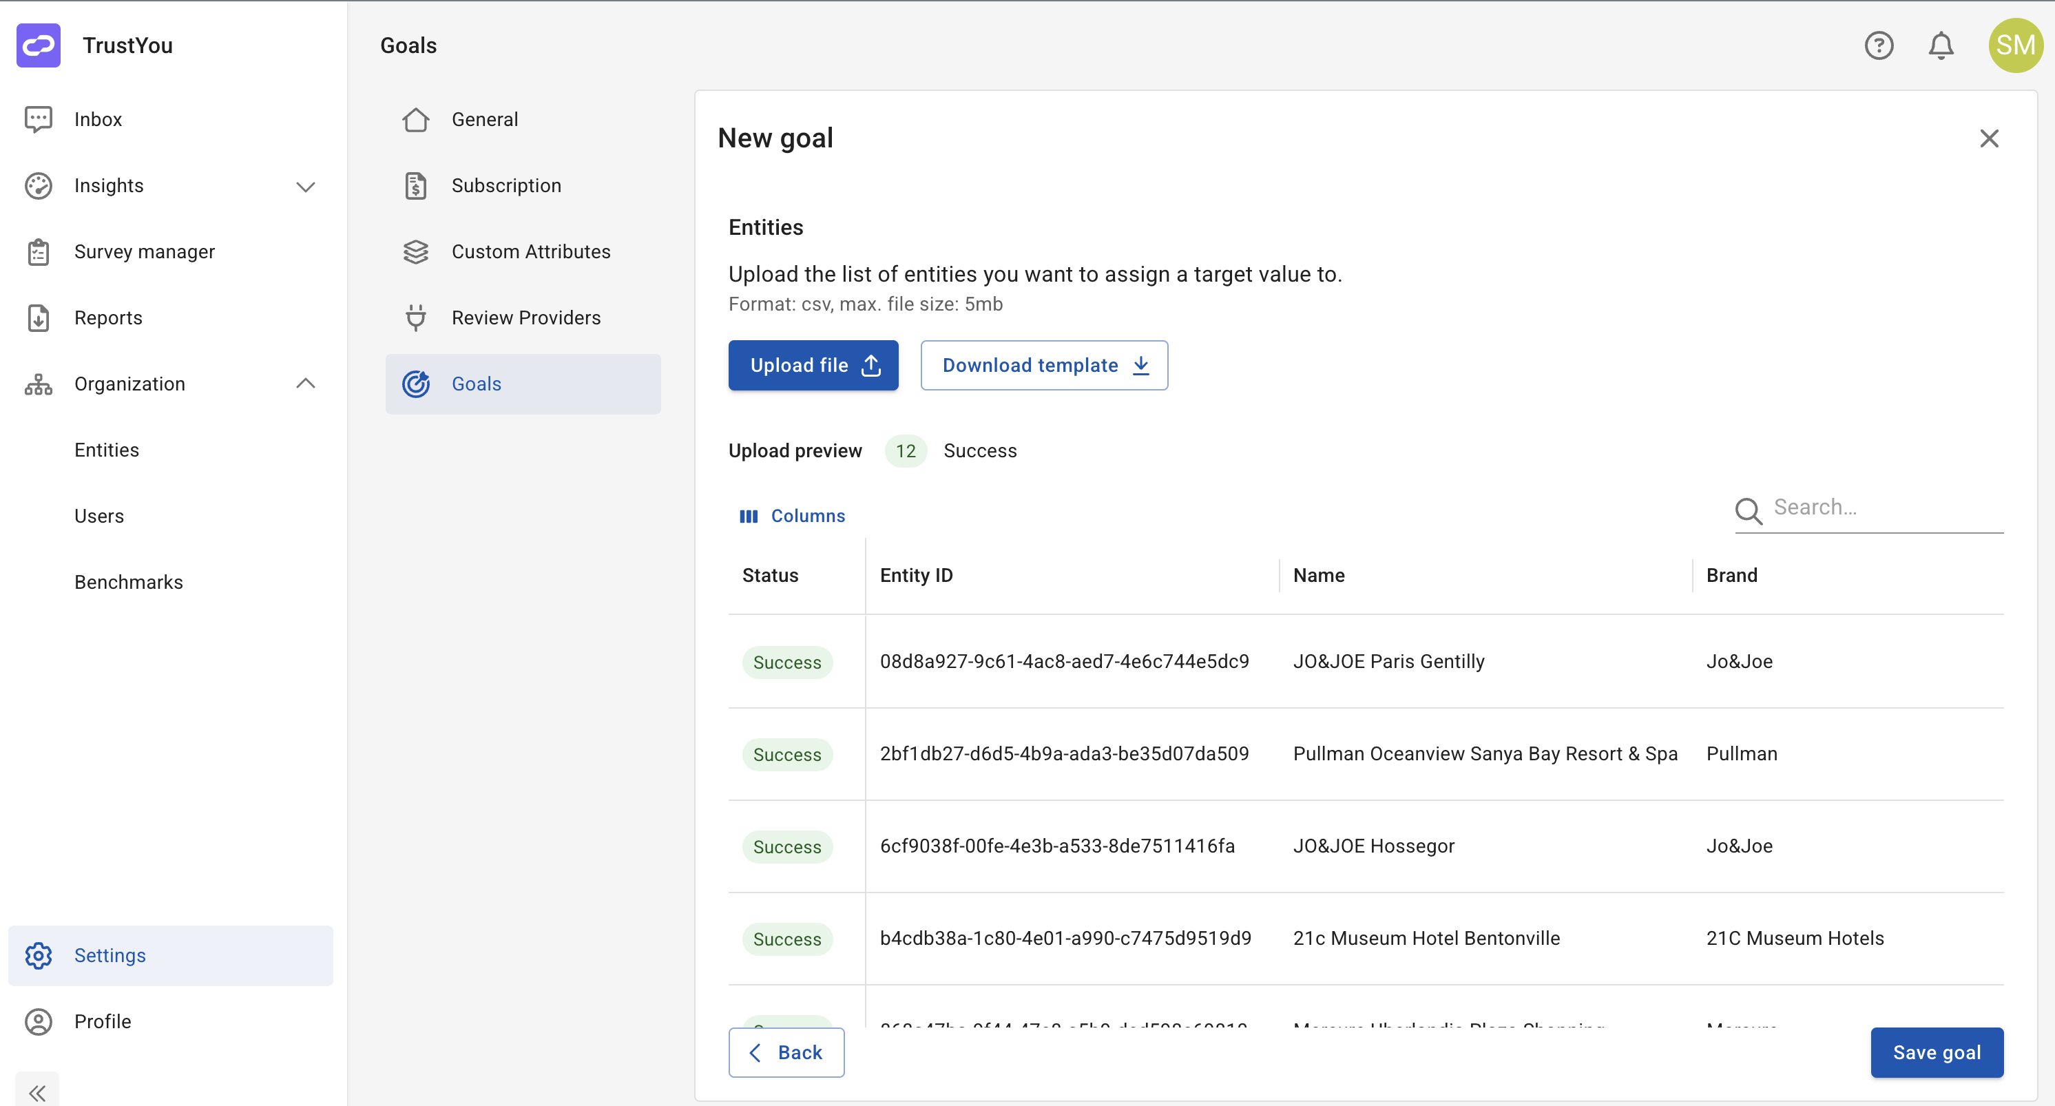The image size is (2055, 1106).
Task: Click the Review Providers plug icon
Action: click(416, 317)
